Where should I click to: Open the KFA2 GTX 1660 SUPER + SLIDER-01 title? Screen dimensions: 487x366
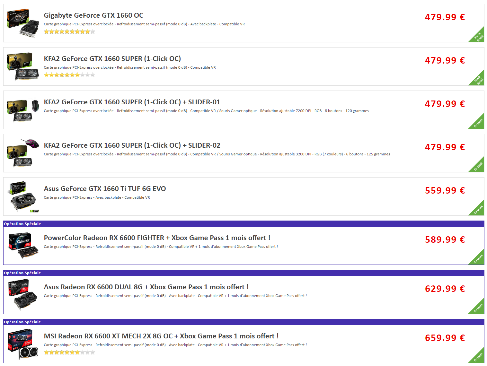point(132,102)
